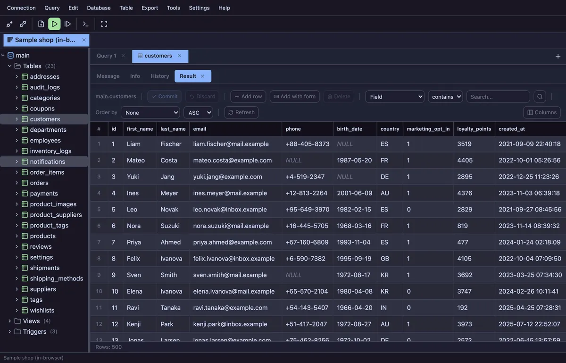Click the Refresh button

tap(241, 113)
